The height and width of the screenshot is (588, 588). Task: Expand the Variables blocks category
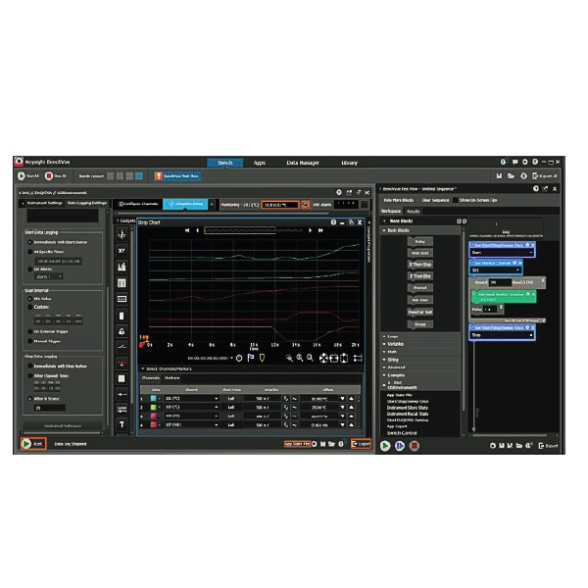pos(397,344)
